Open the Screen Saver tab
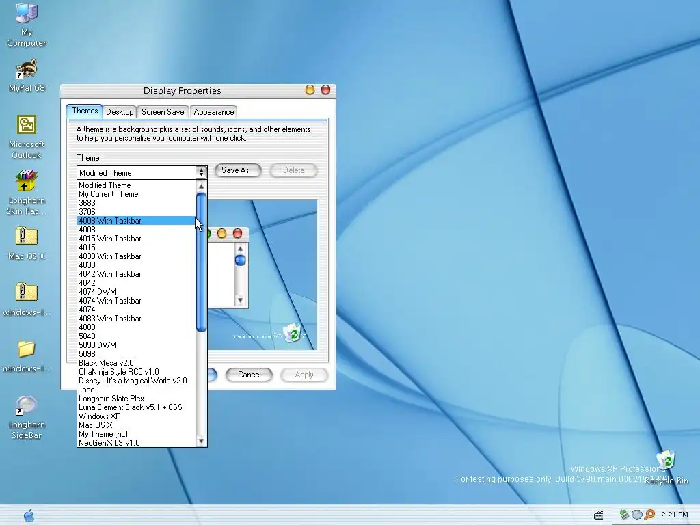This screenshot has height=525, width=700. (x=163, y=112)
